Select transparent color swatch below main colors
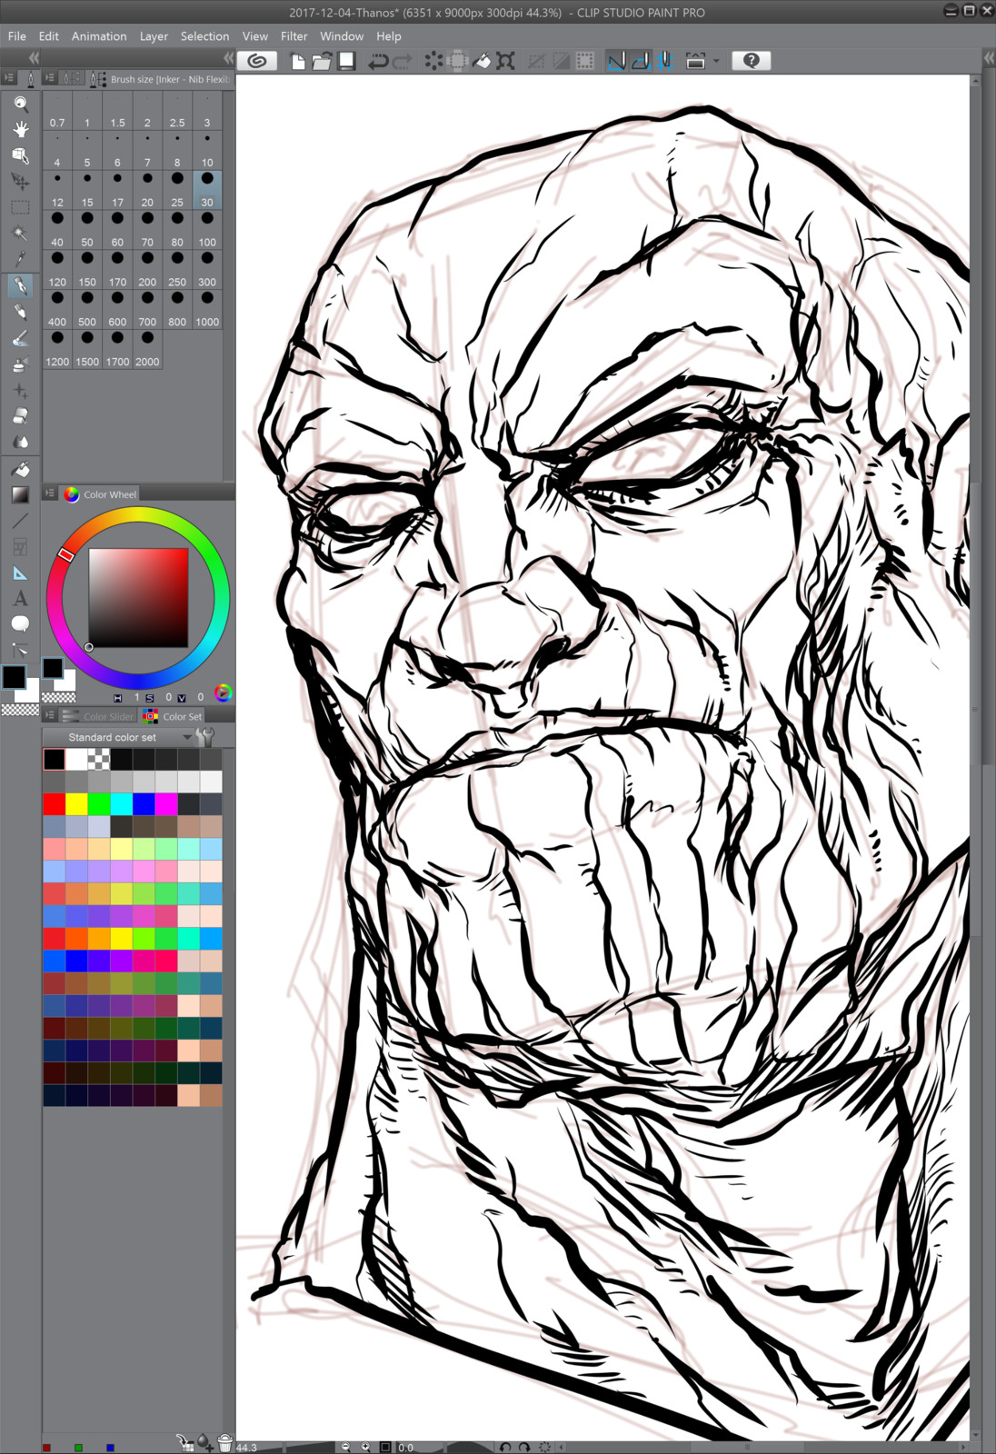 click(x=20, y=709)
